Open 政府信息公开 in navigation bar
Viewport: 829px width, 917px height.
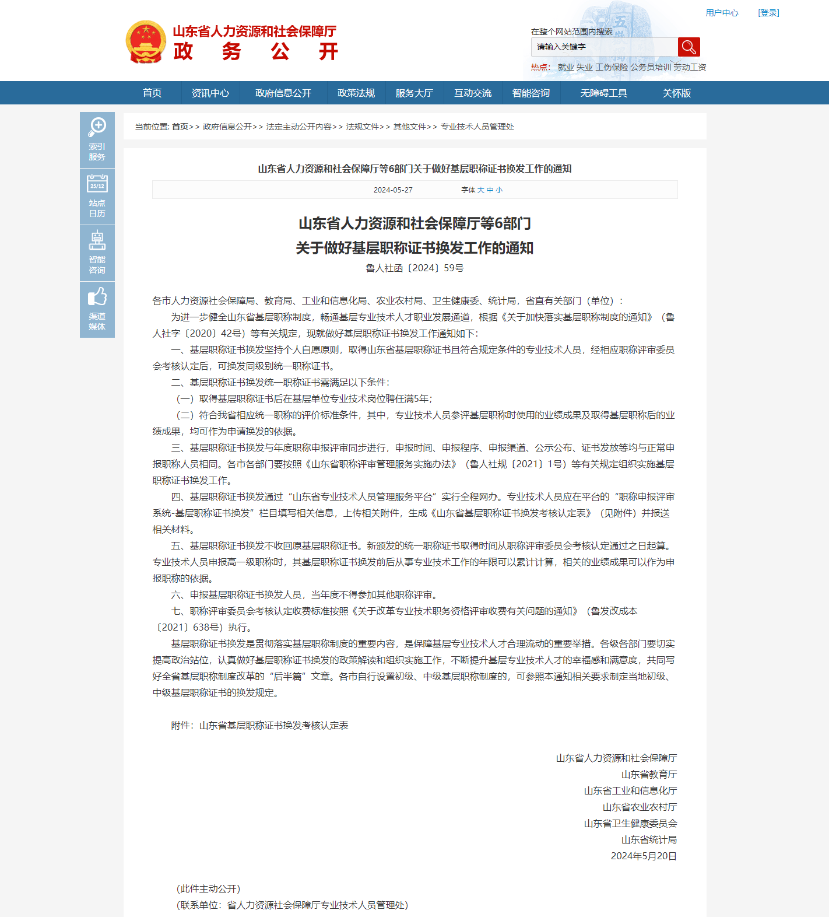click(283, 93)
